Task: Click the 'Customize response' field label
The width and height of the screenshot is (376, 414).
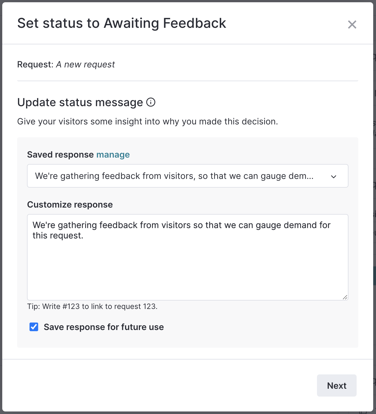Action: pyautogui.click(x=70, y=204)
